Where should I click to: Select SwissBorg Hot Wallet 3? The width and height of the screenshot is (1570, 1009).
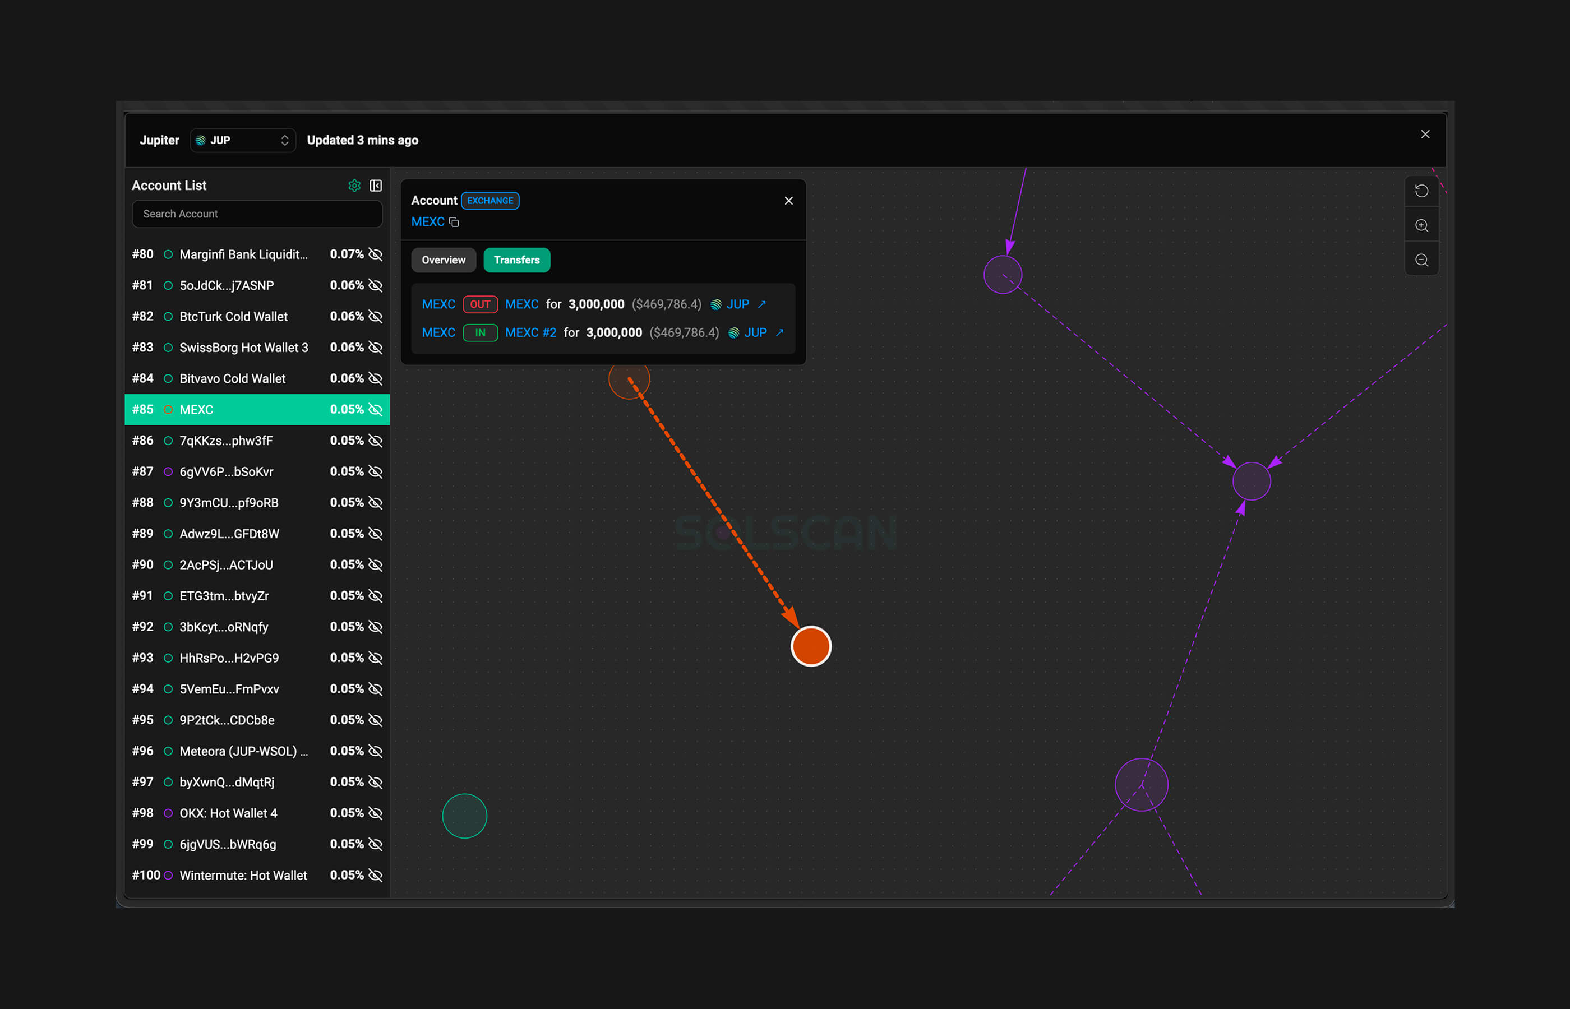click(257, 347)
